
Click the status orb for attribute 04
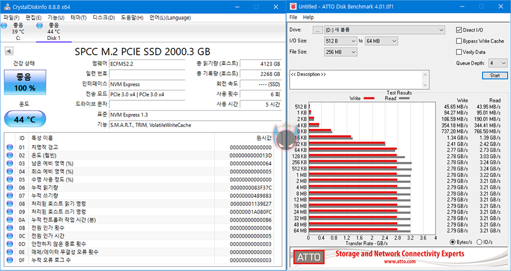click(10, 171)
